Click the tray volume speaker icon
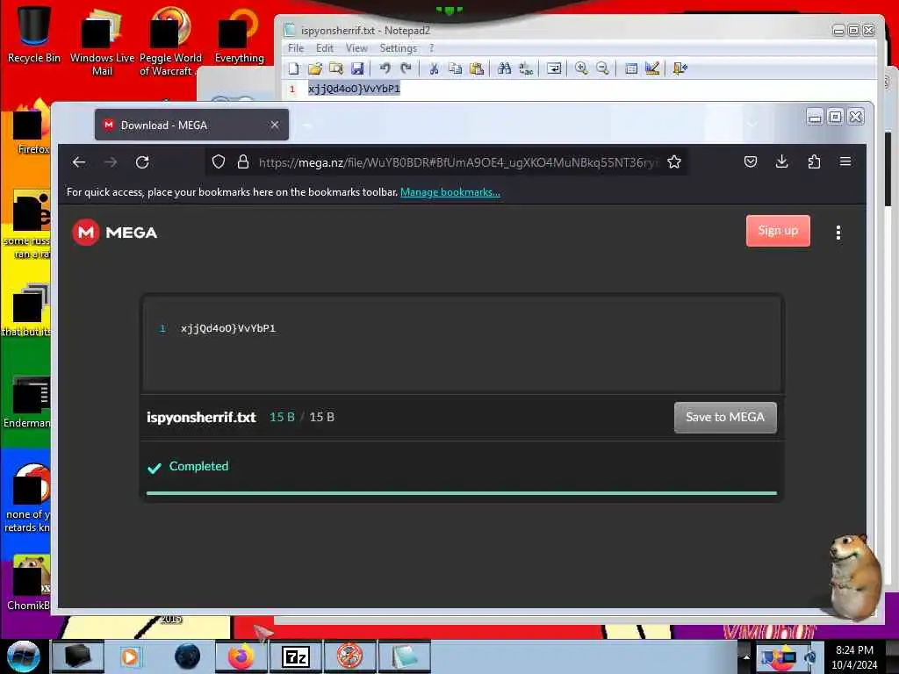This screenshot has width=899, height=674. pyautogui.click(x=810, y=657)
